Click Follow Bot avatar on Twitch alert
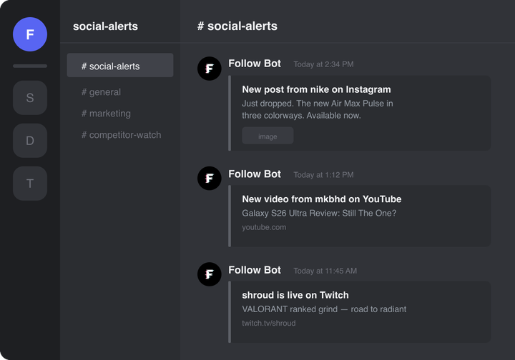 click(210, 274)
